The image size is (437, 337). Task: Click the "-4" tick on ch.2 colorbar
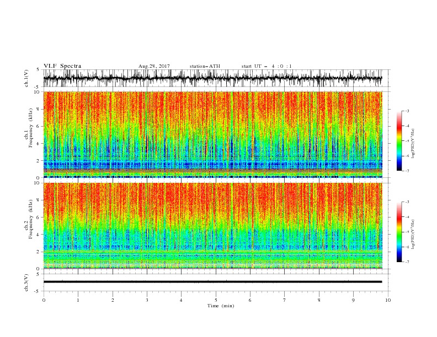pos(407,217)
